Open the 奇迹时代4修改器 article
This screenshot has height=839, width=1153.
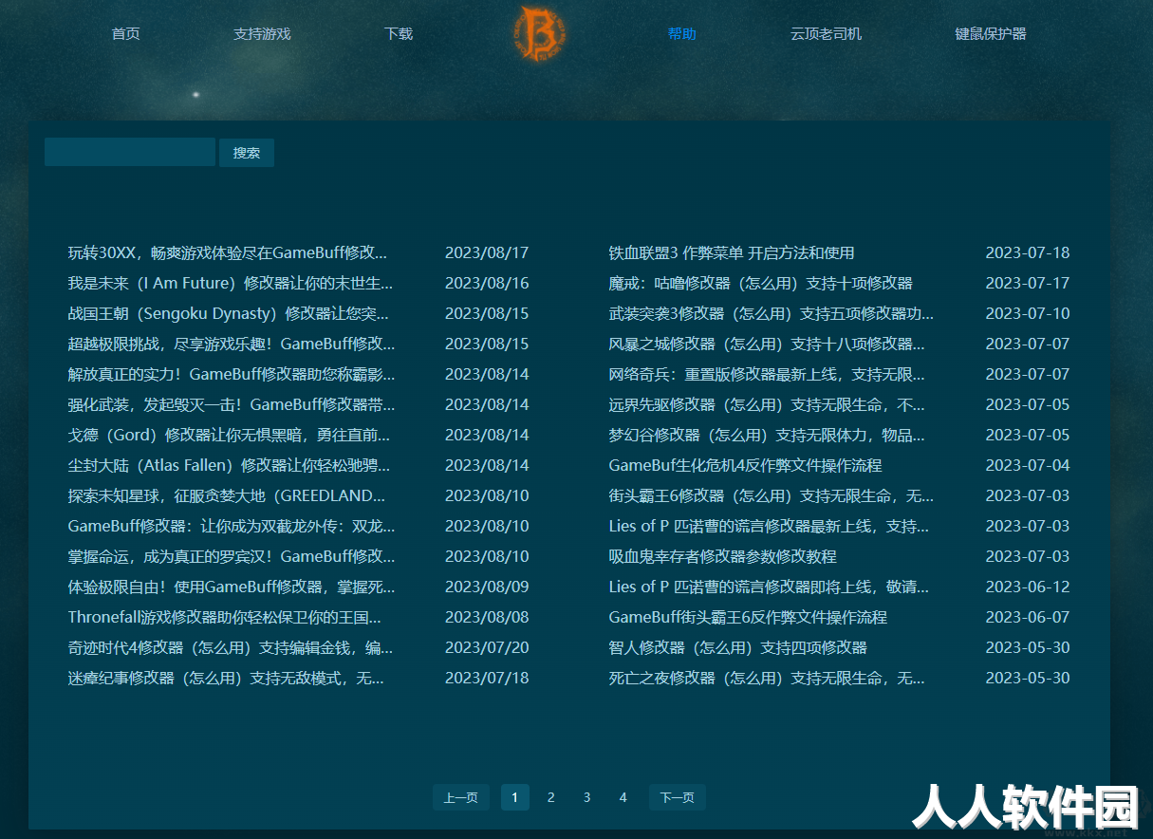tap(231, 647)
